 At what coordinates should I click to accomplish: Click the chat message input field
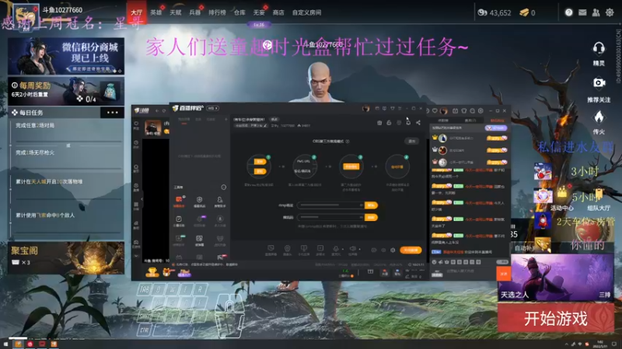[470, 271]
